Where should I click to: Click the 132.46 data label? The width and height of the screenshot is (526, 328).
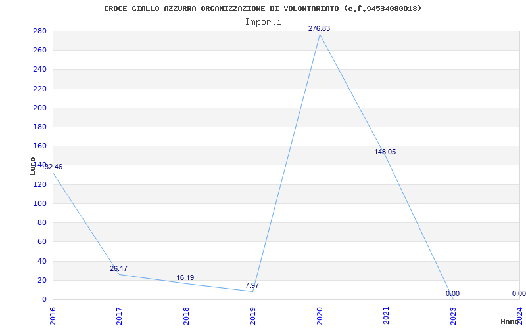pyautogui.click(x=51, y=167)
